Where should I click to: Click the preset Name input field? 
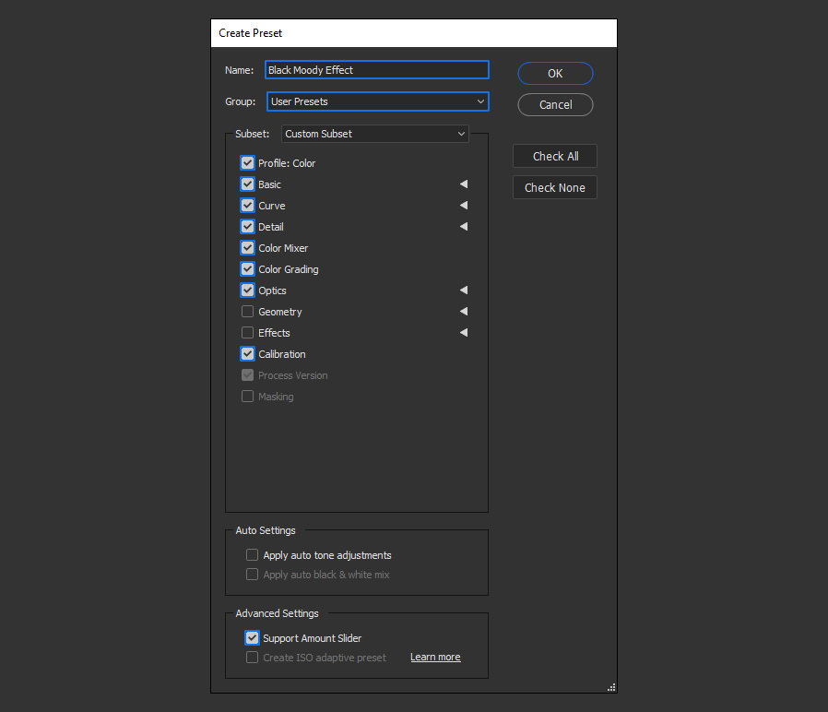coord(377,70)
